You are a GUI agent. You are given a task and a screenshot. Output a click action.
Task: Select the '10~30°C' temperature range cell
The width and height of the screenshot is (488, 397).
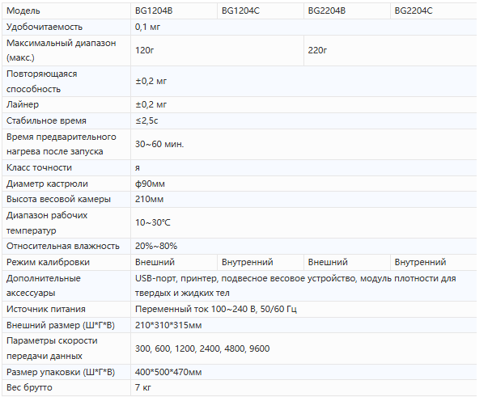pyautogui.click(x=152, y=222)
